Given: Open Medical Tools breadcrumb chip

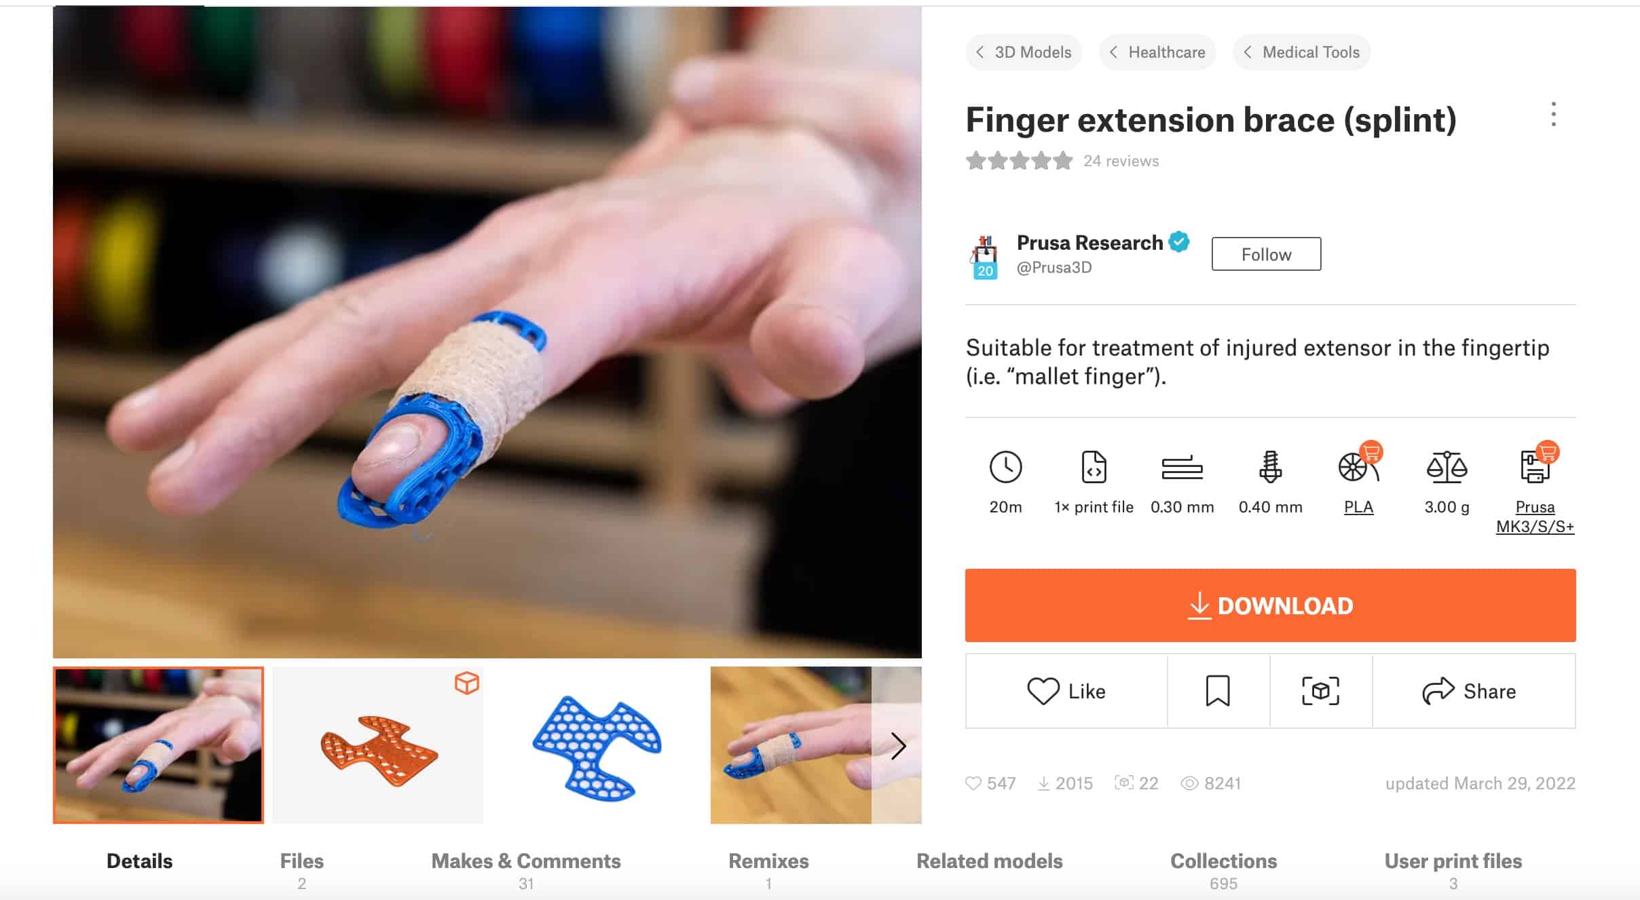Looking at the screenshot, I should [1301, 52].
